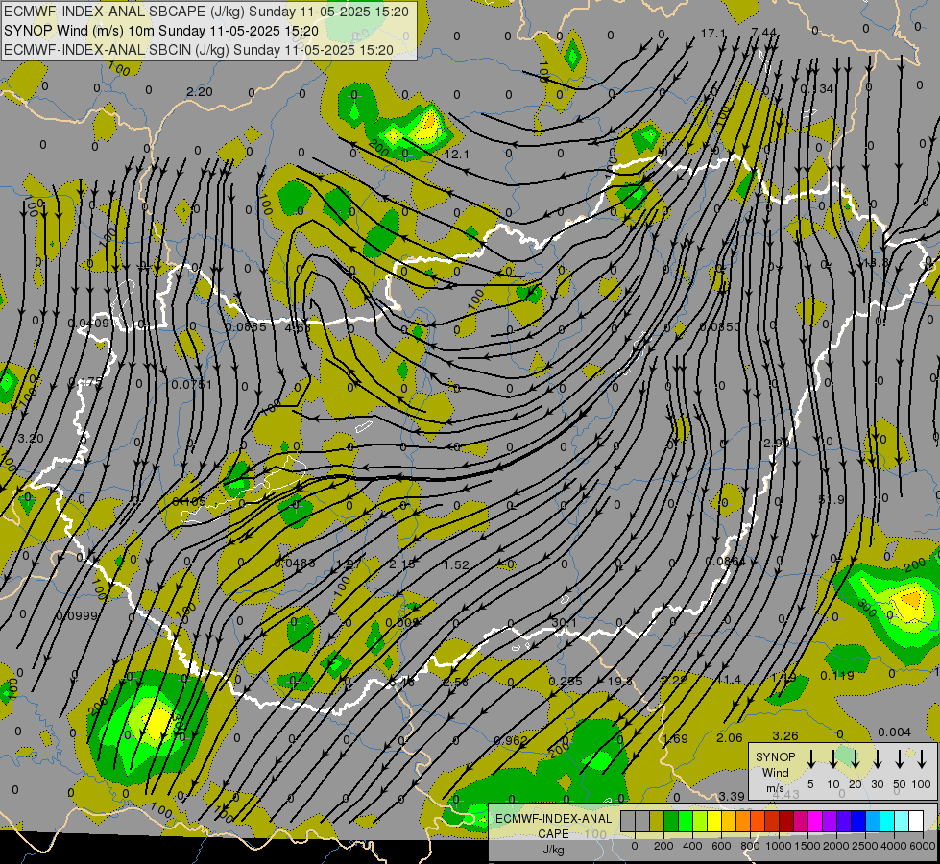Click the '3.20' value on the map
Screen dimensions: 940x864
tap(31, 439)
